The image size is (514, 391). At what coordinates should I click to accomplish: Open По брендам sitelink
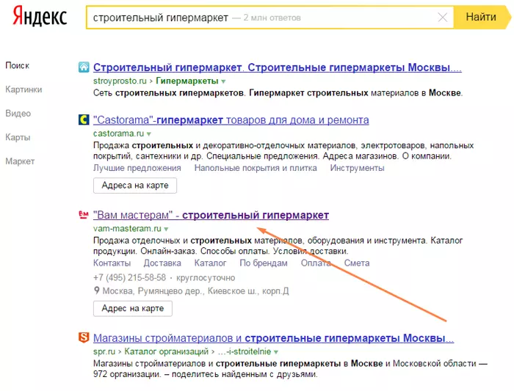click(264, 263)
